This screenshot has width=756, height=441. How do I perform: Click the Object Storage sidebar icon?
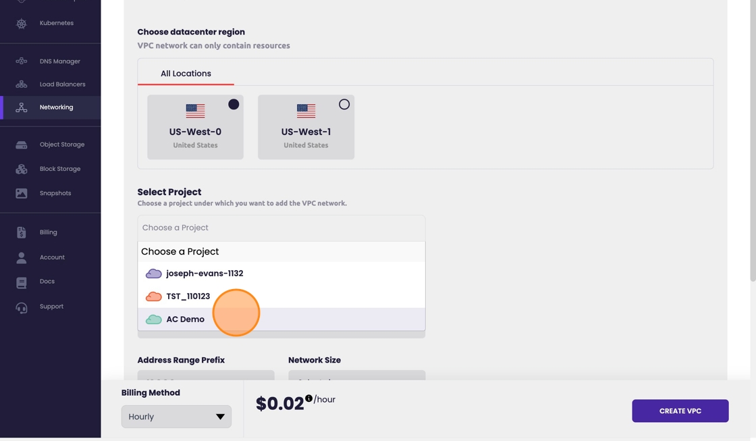tap(22, 145)
